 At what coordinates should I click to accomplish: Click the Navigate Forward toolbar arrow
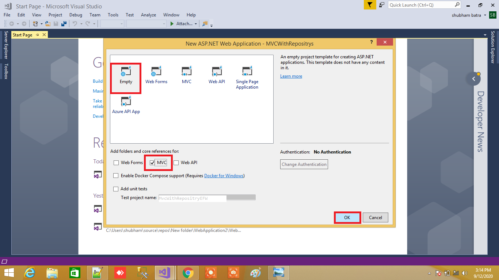click(x=24, y=24)
